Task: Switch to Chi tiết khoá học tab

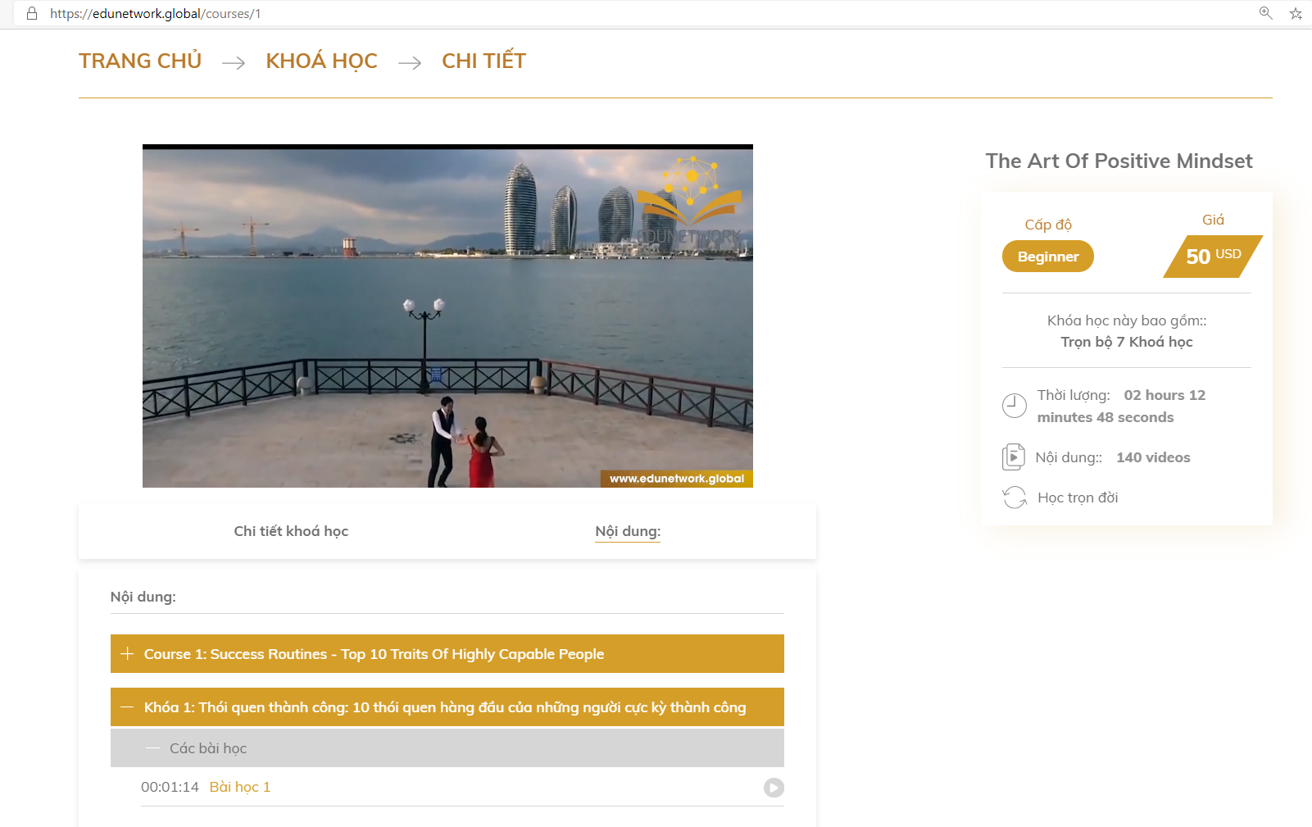Action: (x=291, y=531)
